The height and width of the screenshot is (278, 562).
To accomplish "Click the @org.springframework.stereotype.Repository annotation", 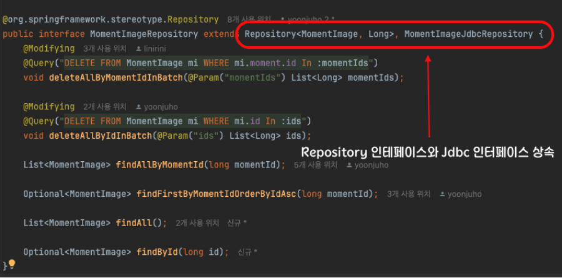I will (111, 19).
